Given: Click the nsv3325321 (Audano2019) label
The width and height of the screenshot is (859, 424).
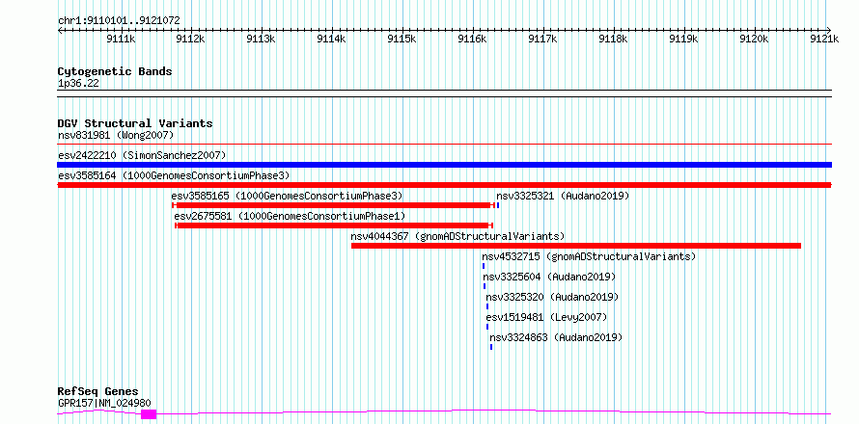Looking at the screenshot, I should [x=563, y=196].
